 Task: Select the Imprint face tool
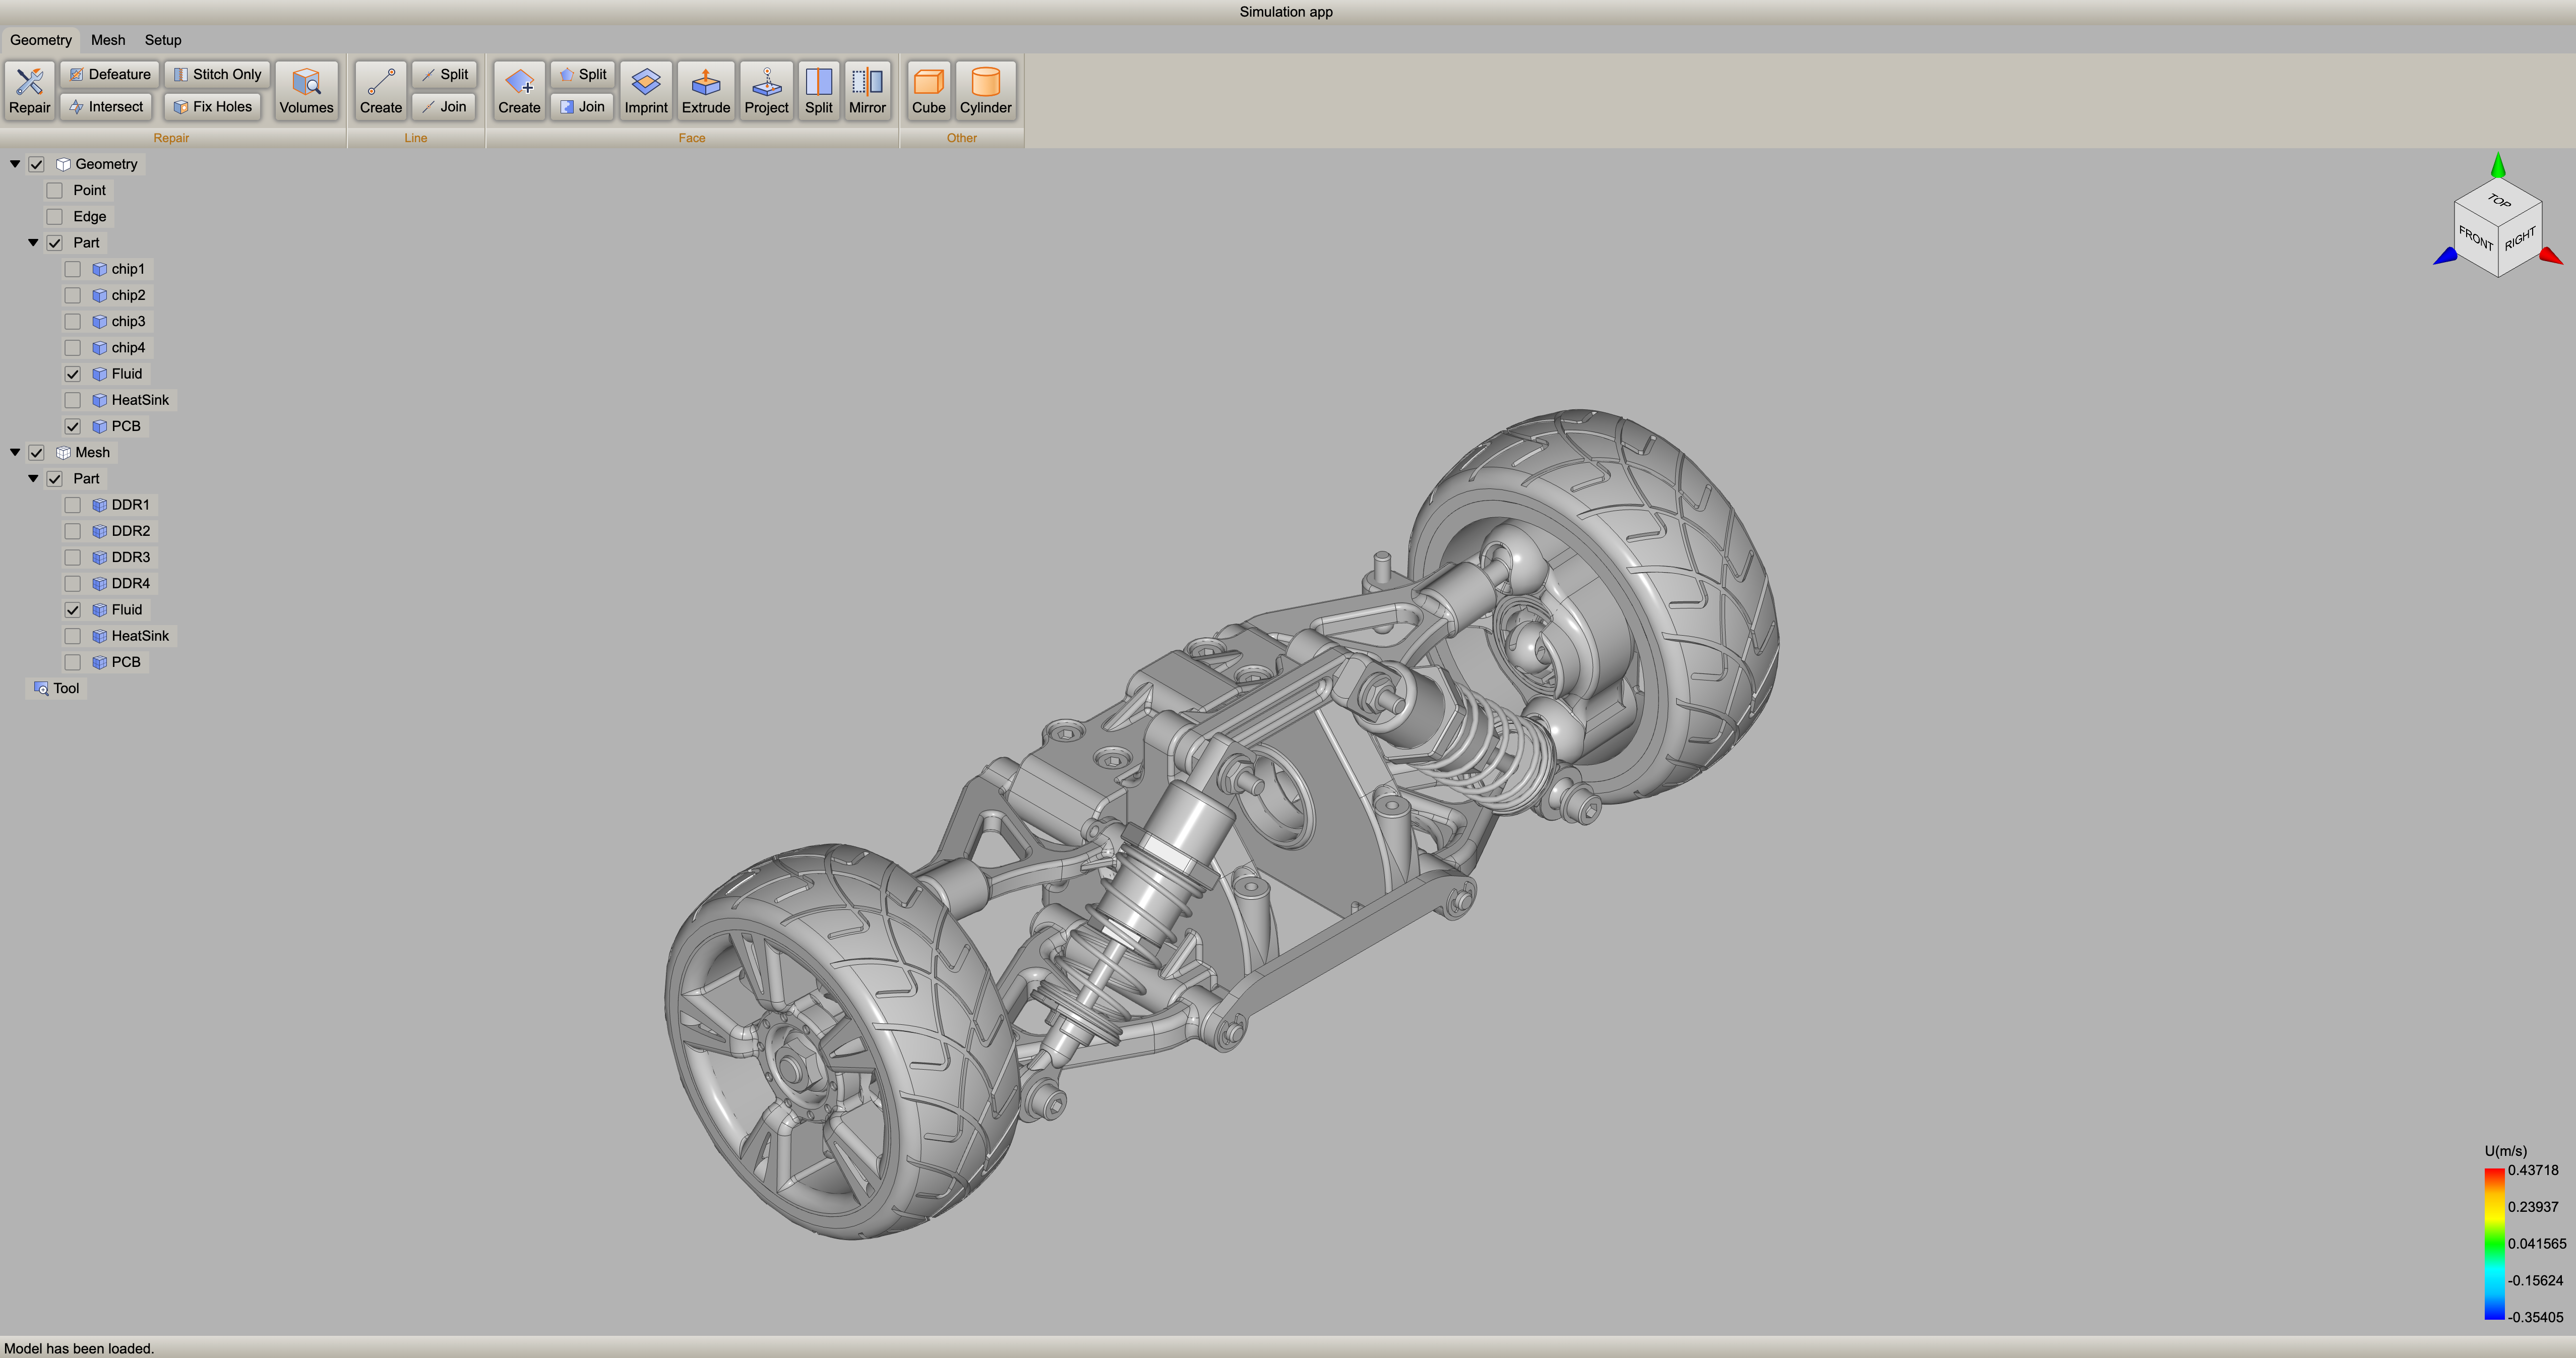click(645, 90)
